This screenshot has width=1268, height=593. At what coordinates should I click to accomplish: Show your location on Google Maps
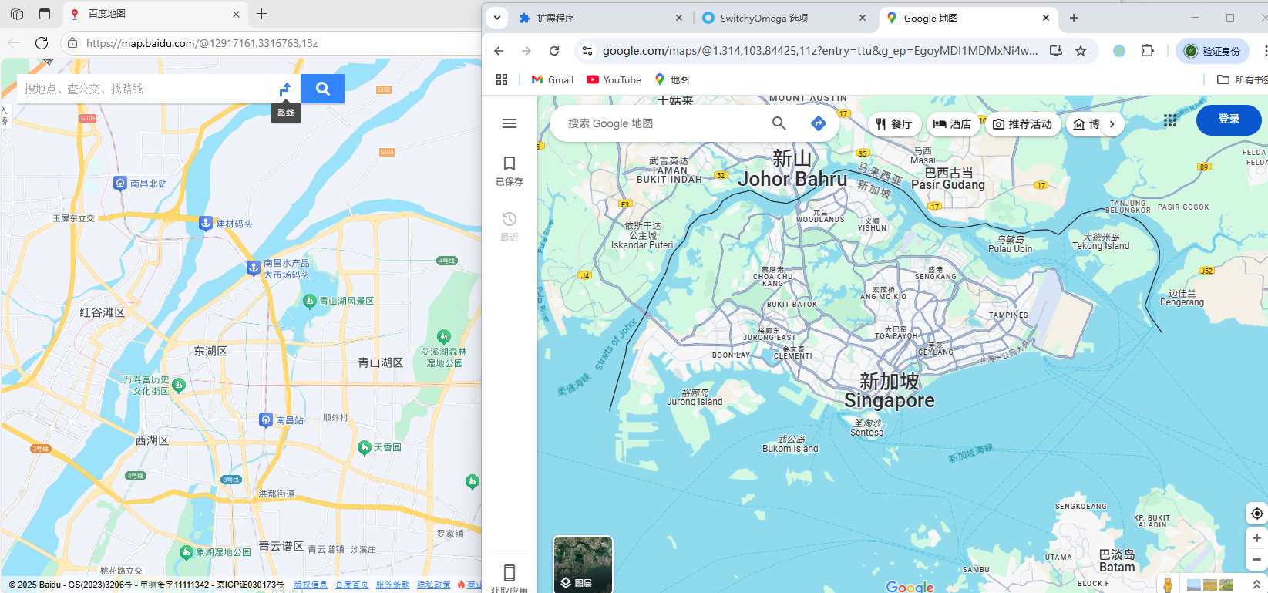point(1256,514)
